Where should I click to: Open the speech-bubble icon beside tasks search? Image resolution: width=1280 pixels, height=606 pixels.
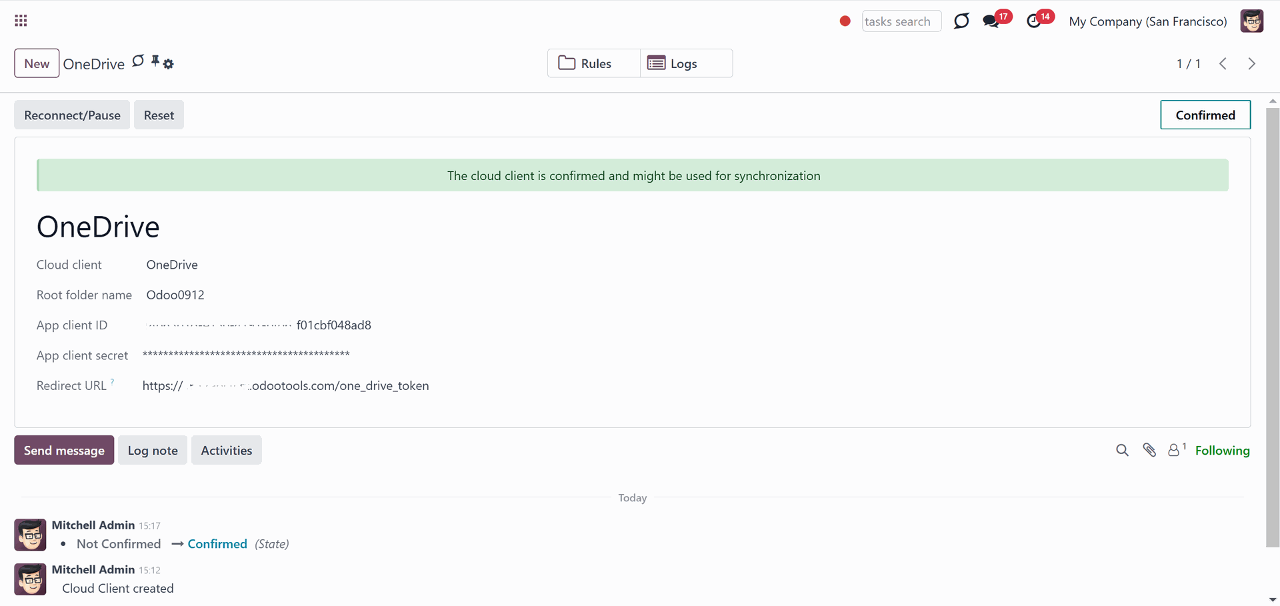tap(961, 21)
